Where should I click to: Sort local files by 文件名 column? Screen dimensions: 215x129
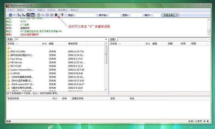pos(20,44)
